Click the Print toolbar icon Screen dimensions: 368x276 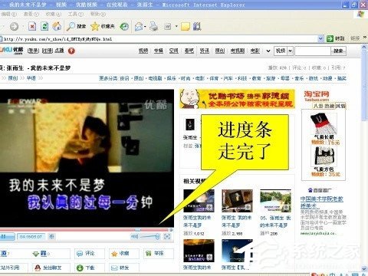coord(153,26)
